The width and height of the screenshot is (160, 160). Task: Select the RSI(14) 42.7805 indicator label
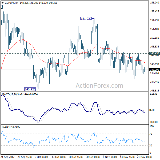(x=11, y=127)
